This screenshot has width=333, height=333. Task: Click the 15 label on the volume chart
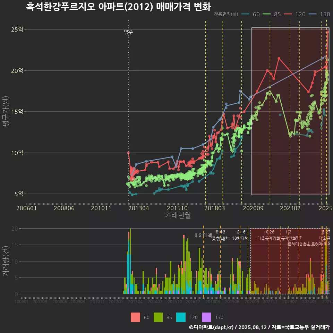click(15, 245)
